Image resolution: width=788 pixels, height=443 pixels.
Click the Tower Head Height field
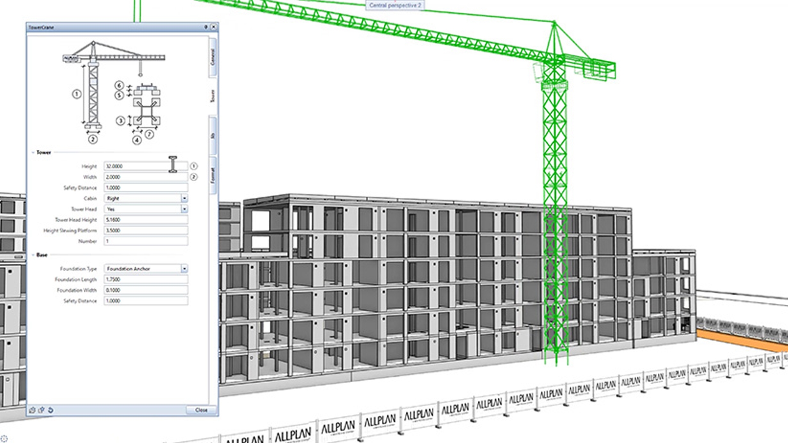tap(146, 220)
